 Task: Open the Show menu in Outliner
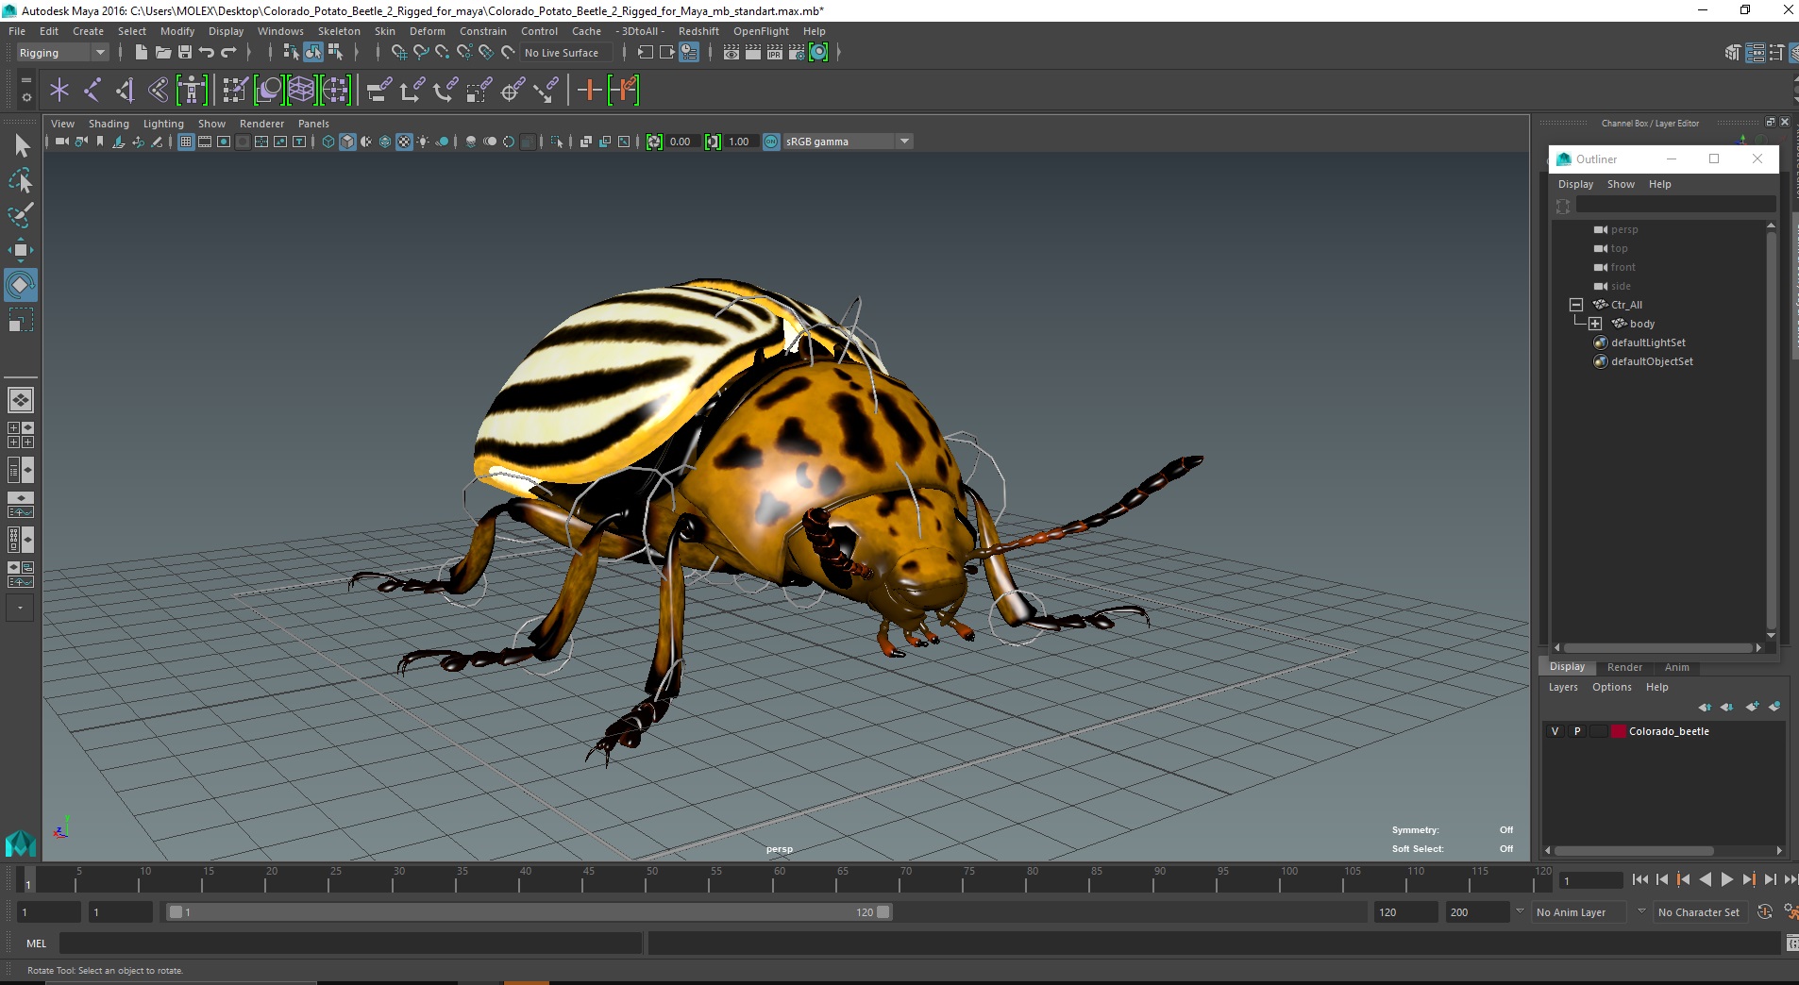coord(1621,184)
